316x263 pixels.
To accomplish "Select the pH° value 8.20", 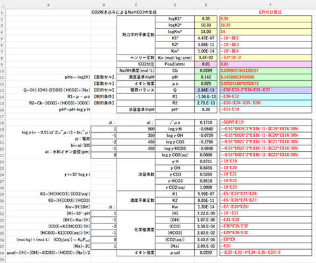I will point(205,110).
